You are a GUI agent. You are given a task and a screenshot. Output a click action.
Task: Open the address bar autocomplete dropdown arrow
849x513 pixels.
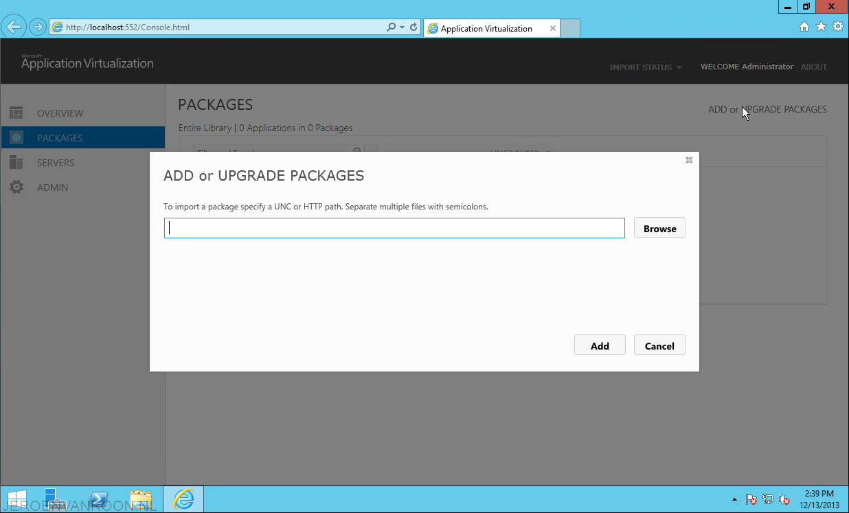402,27
